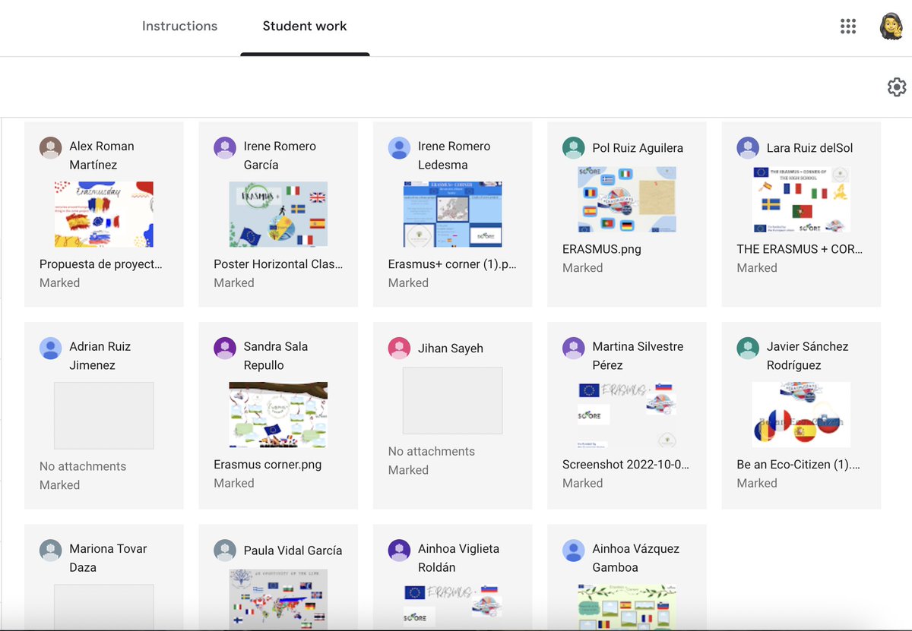Click Ainhoa Viglieta Roldán's profile avatar
This screenshot has height=631, width=912.
click(400, 551)
